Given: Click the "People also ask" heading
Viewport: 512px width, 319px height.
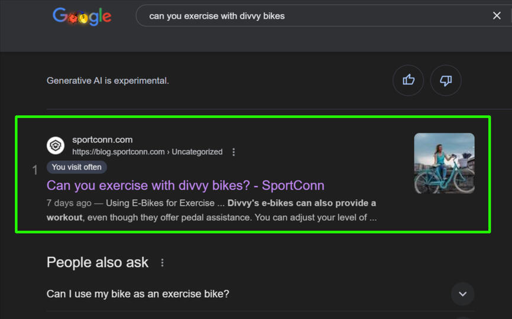Looking at the screenshot, I should tap(98, 262).
